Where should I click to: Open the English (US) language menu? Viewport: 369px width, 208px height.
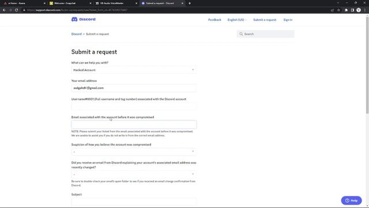pyautogui.click(x=237, y=20)
